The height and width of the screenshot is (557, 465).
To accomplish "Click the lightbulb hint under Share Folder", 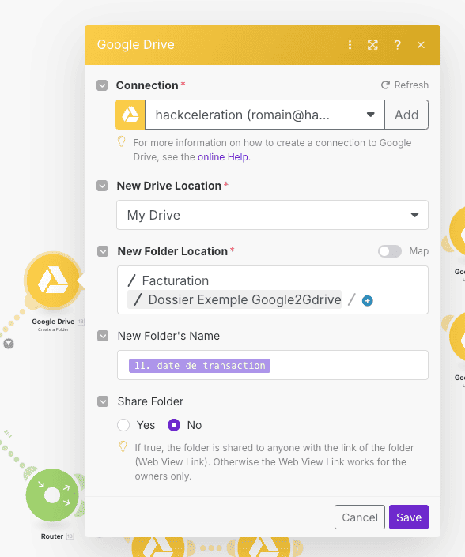I will click(x=123, y=446).
